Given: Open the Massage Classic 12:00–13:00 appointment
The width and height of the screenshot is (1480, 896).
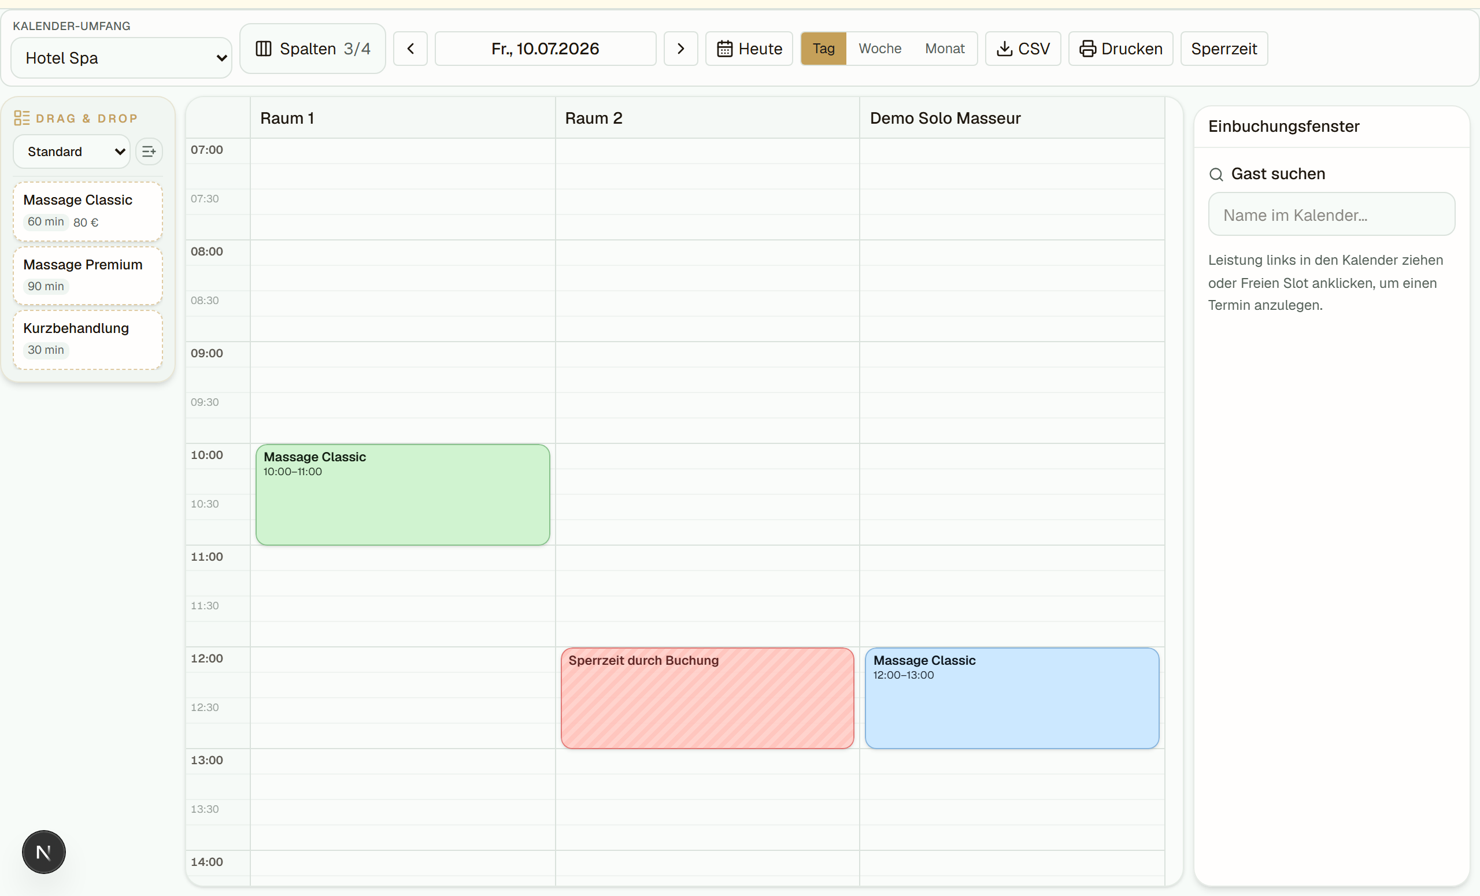Looking at the screenshot, I should (1012, 698).
